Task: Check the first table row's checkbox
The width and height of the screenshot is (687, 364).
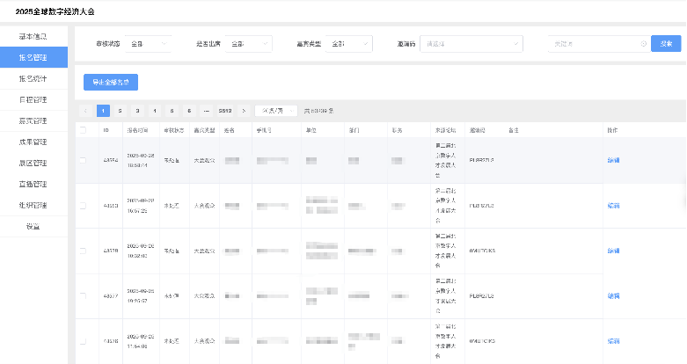Action: click(x=83, y=160)
